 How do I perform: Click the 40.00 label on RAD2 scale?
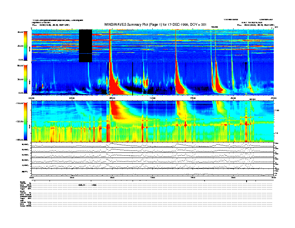point(20,32)
